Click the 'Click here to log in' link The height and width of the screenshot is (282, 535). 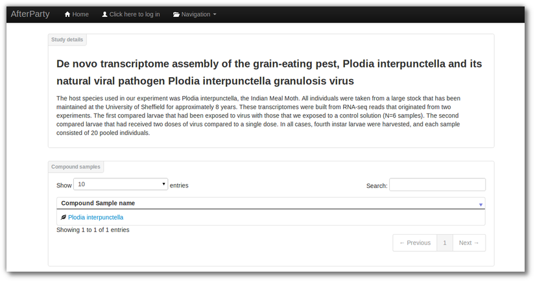[x=131, y=14]
